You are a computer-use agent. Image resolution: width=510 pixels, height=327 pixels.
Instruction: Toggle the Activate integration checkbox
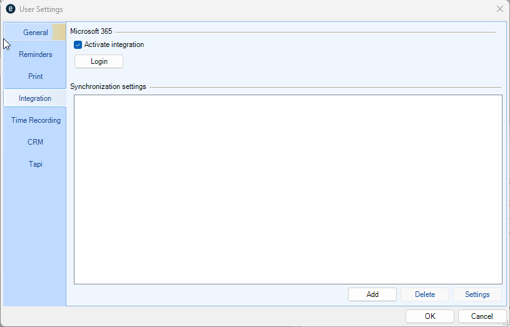tap(78, 45)
